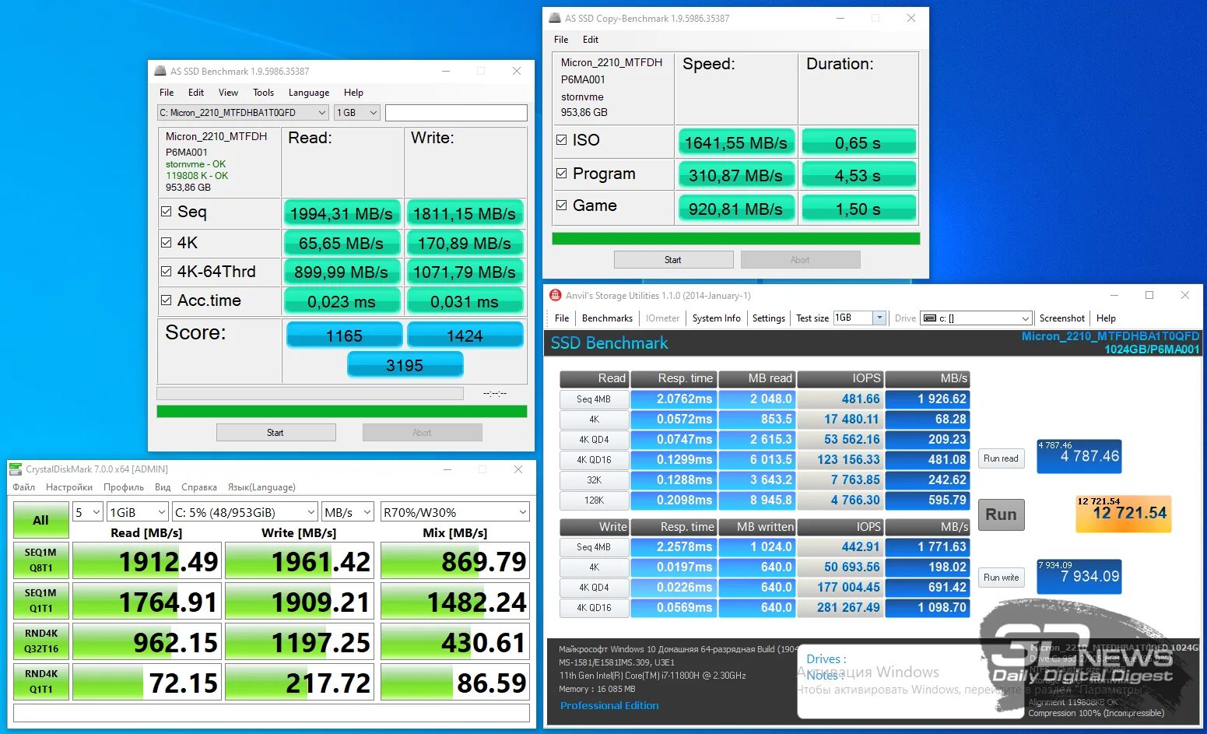Click the Run write button
This screenshot has width=1207, height=734.
tap(1001, 578)
